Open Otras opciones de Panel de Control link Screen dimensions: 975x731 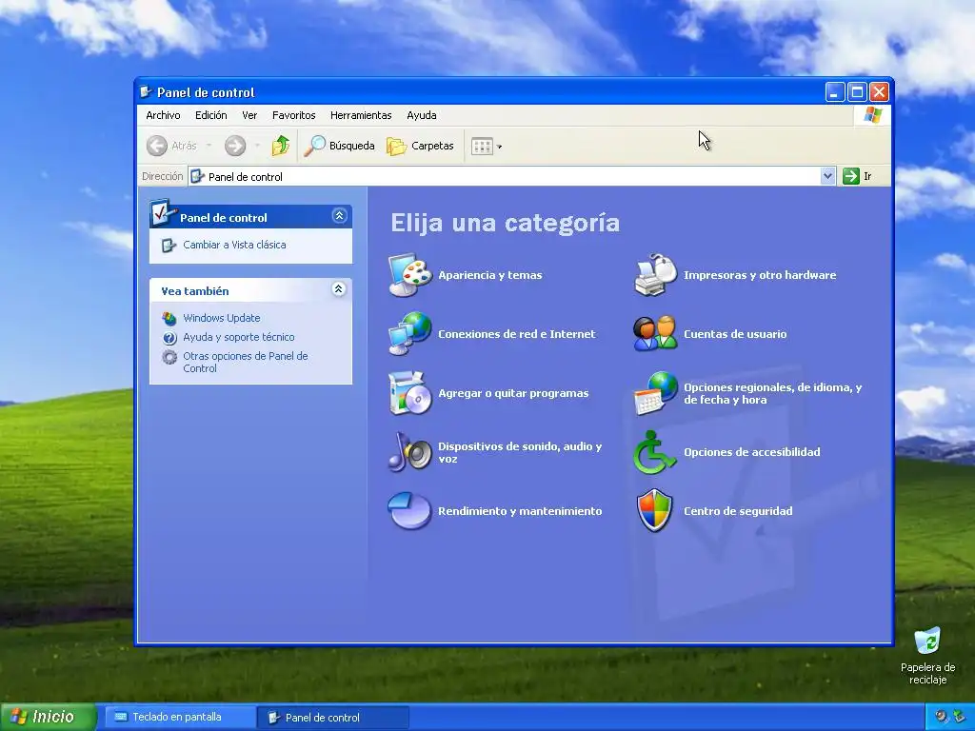click(x=246, y=363)
